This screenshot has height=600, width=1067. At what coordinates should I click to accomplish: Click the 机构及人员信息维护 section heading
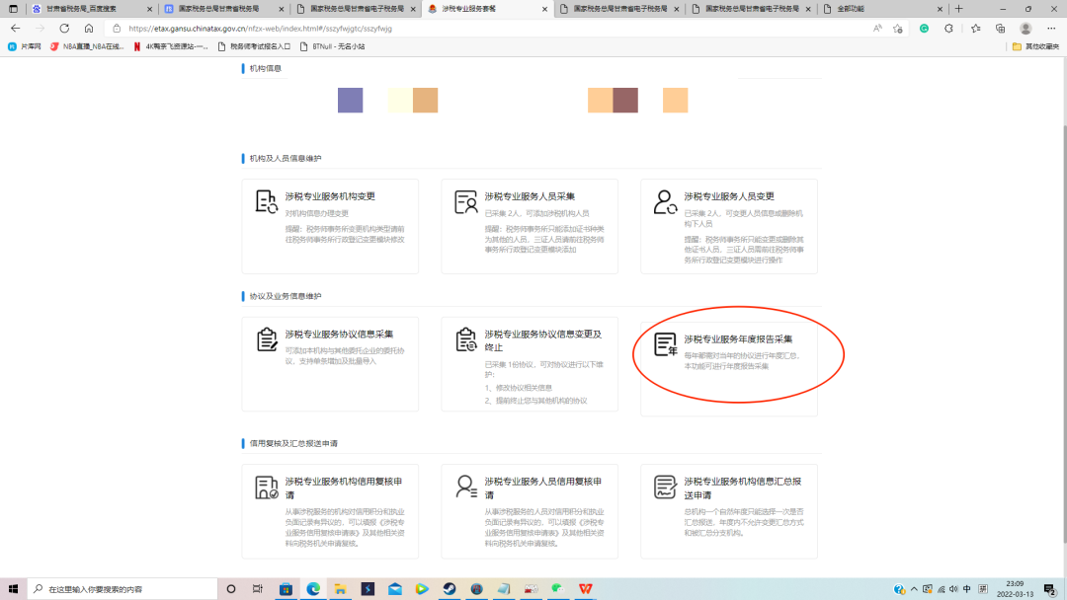[x=286, y=158]
